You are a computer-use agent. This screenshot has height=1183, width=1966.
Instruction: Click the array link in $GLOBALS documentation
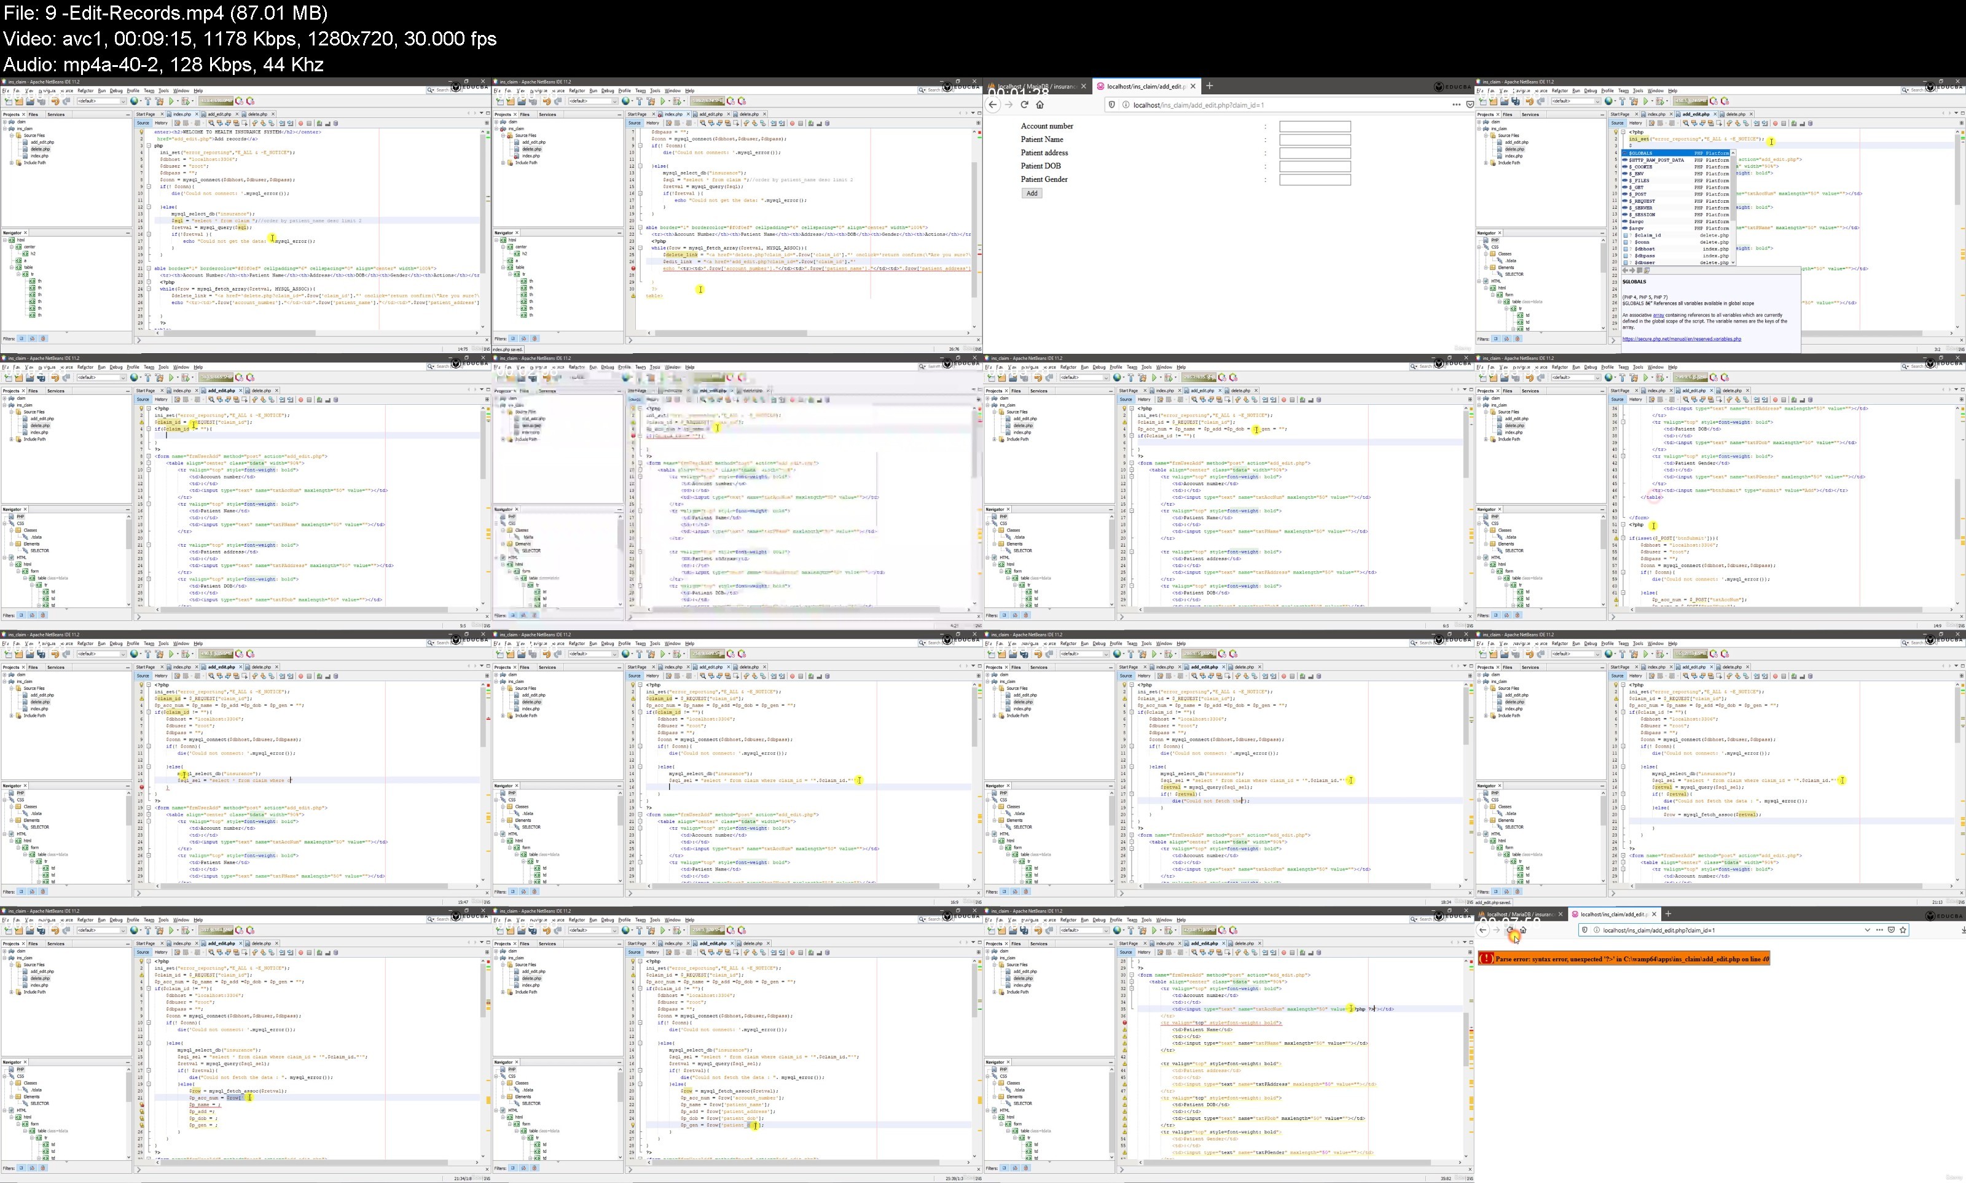click(x=1659, y=315)
